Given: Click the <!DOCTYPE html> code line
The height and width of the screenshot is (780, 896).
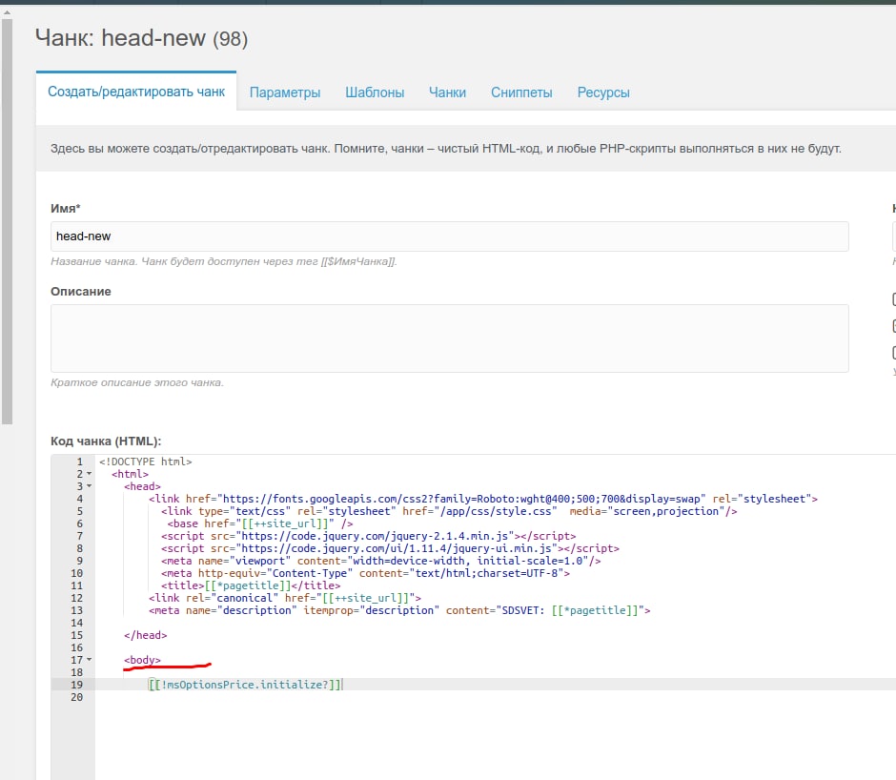Looking at the screenshot, I should click(x=145, y=462).
